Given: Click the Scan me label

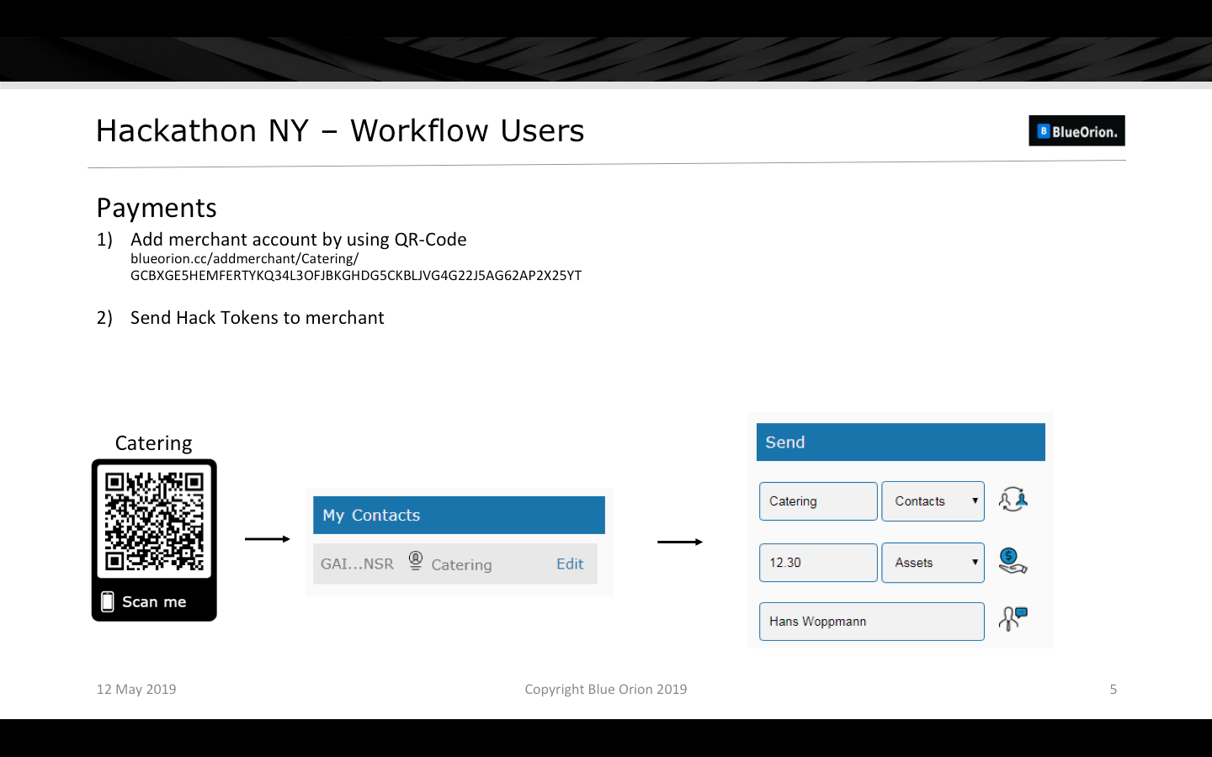Looking at the screenshot, I should pyautogui.click(x=154, y=602).
